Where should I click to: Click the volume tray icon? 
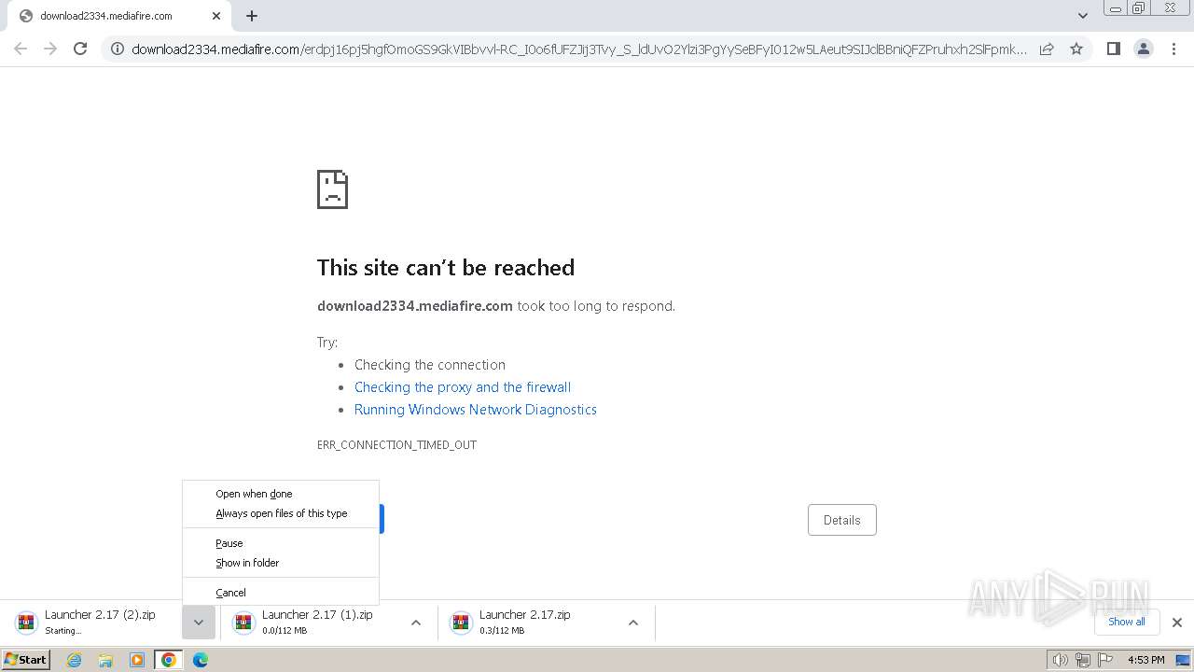pyautogui.click(x=1060, y=660)
